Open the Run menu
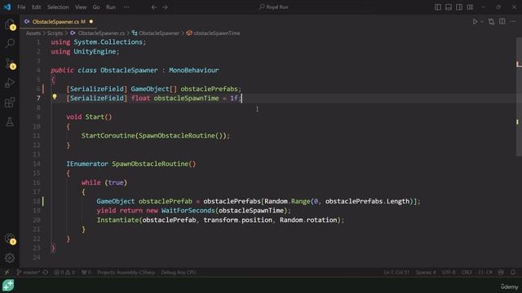Image resolution: width=522 pixels, height=293 pixels. 111,7
